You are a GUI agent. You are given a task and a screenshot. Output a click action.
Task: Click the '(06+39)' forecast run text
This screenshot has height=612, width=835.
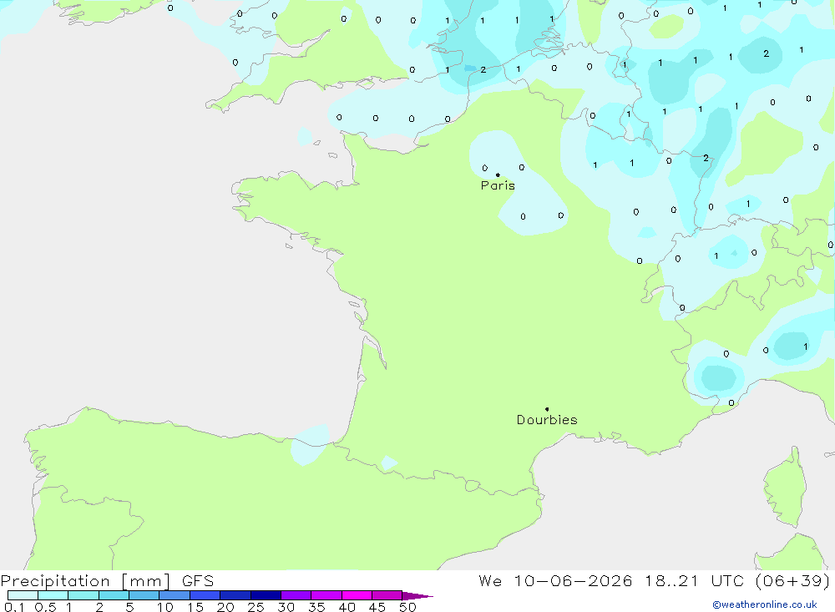pyautogui.click(x=792, y=581)
